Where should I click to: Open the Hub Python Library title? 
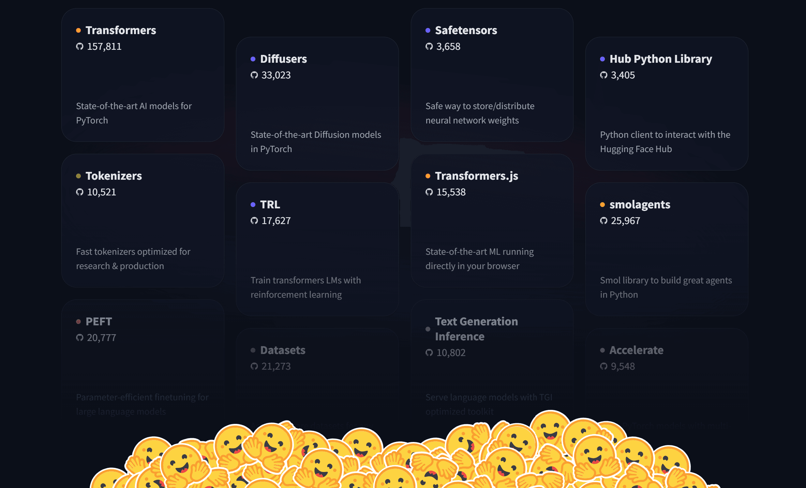[660, 59]
